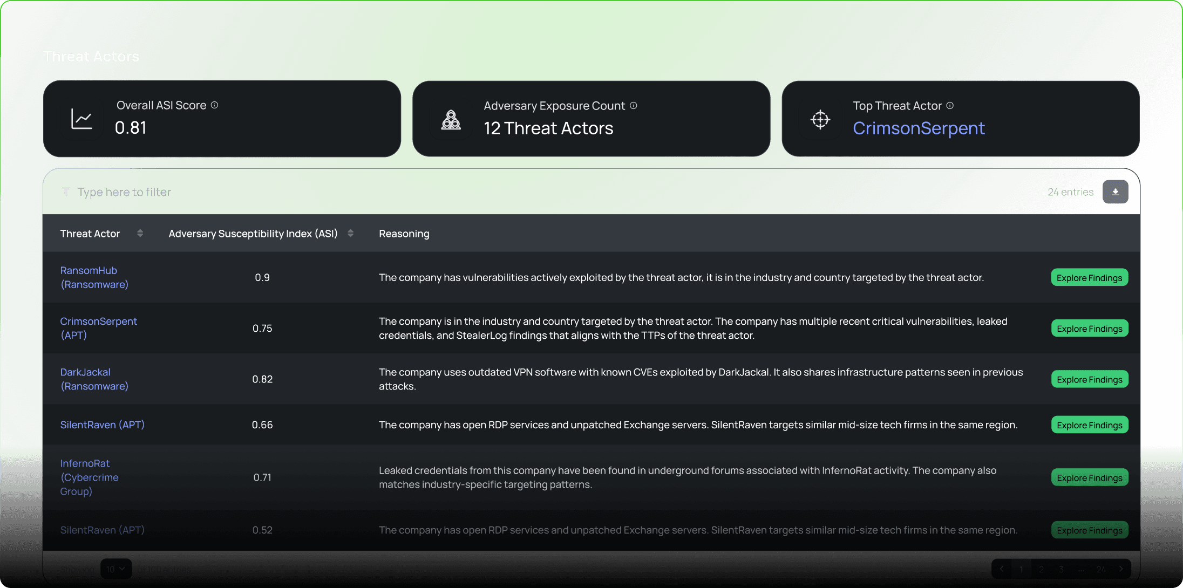The width and height of the screenshot is (1183, 588).
Task: Open the rows-per-page 10 dropdown
Action: click(115, 569)
